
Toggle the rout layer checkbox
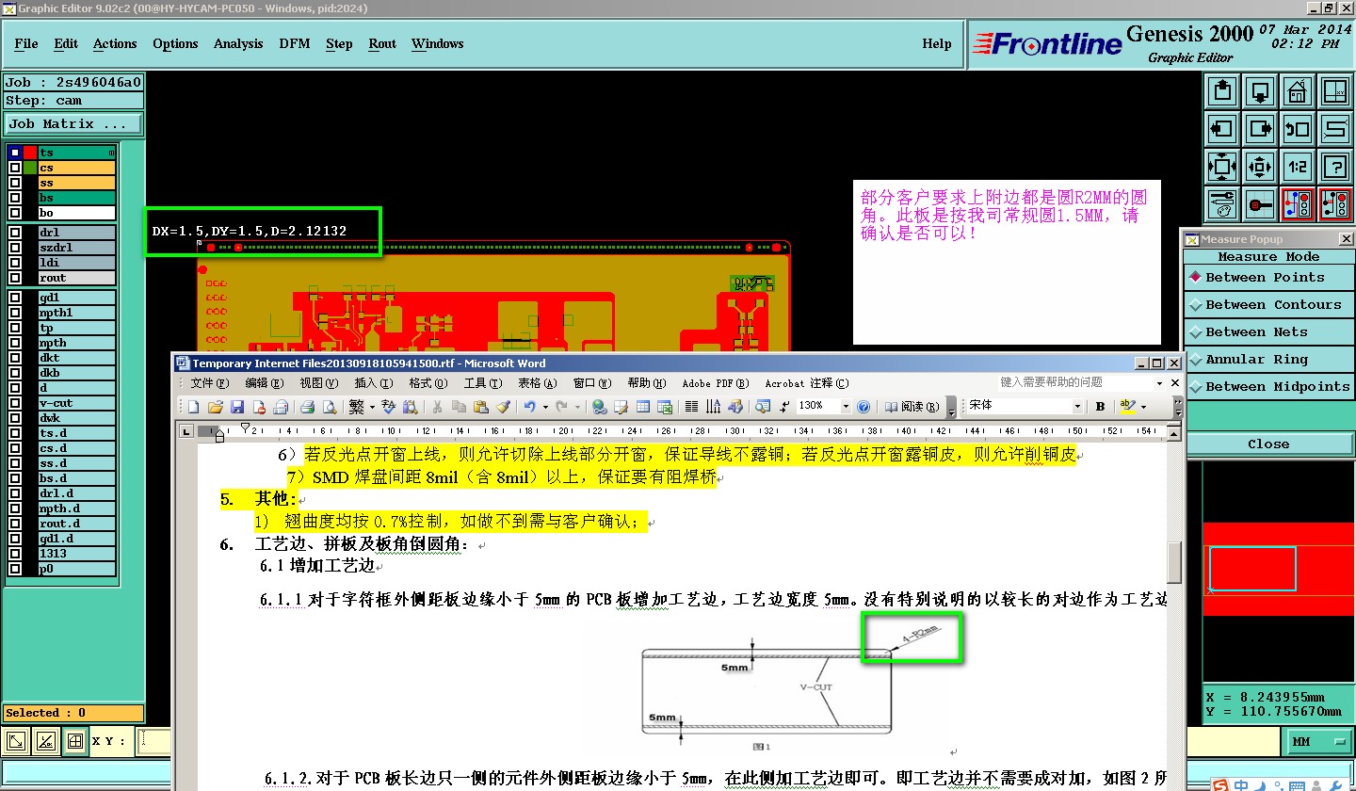15,278
